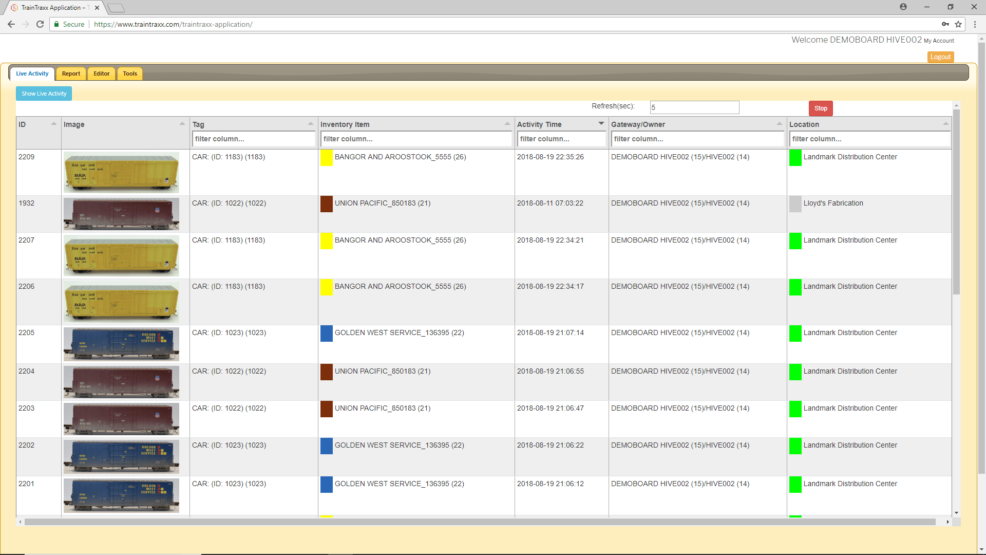Switch to the Report tab
Viewport: 986px width, 555px height.
tap(71, 73)
